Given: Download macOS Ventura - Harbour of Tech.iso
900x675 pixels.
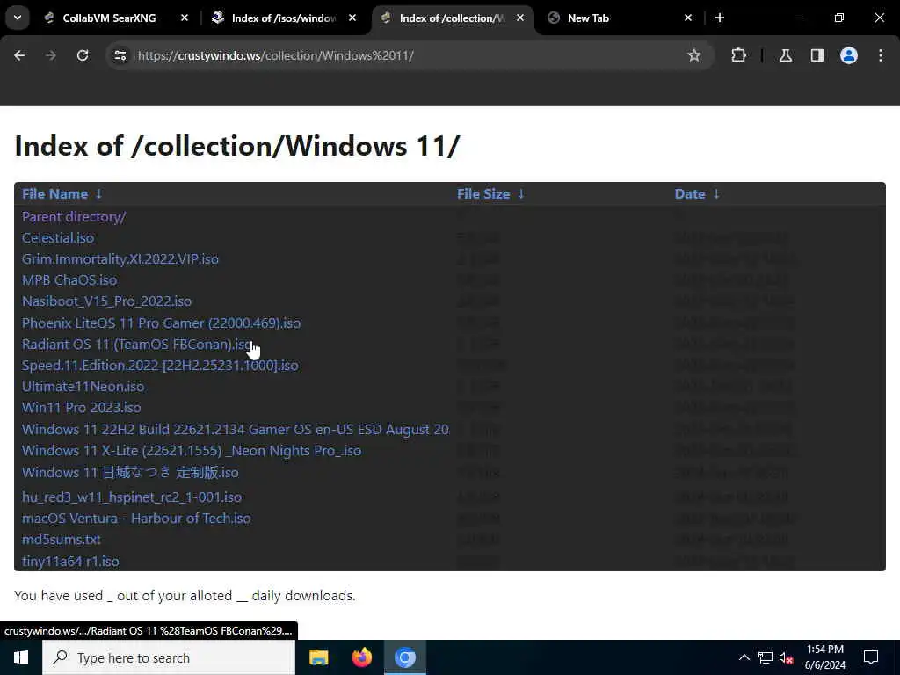Looking at the screenshot, I should click(x=136, y=519).
